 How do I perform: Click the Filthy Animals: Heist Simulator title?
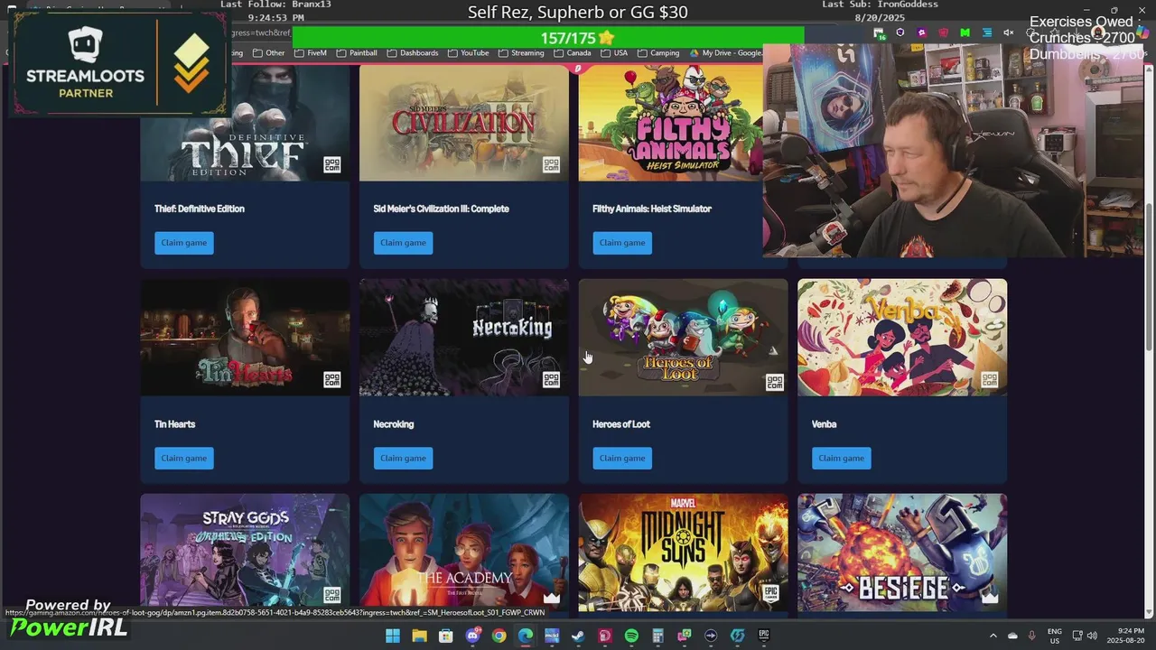(652, 209)
